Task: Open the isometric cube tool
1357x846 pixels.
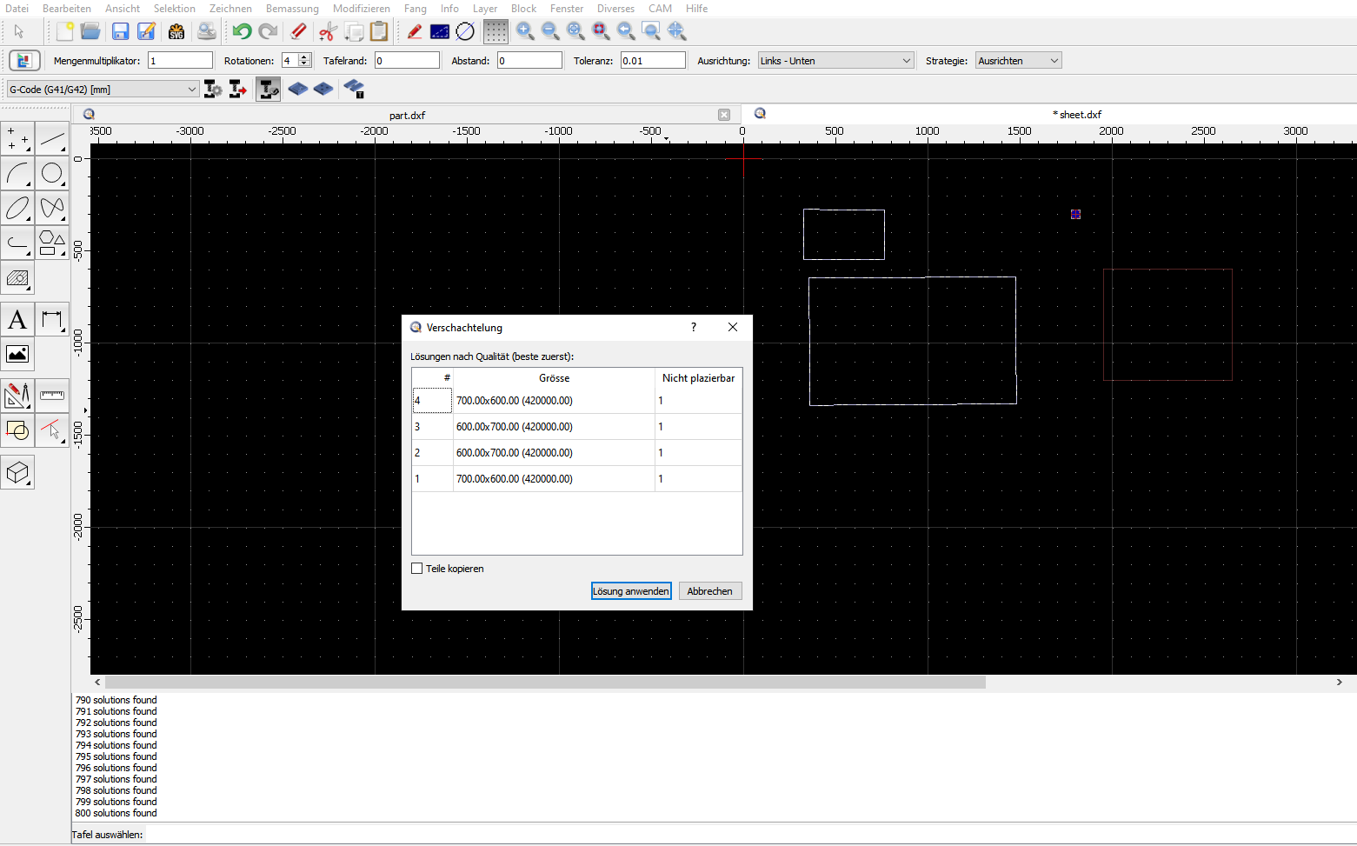Action: pyautogui.click(x=17, y=472)
